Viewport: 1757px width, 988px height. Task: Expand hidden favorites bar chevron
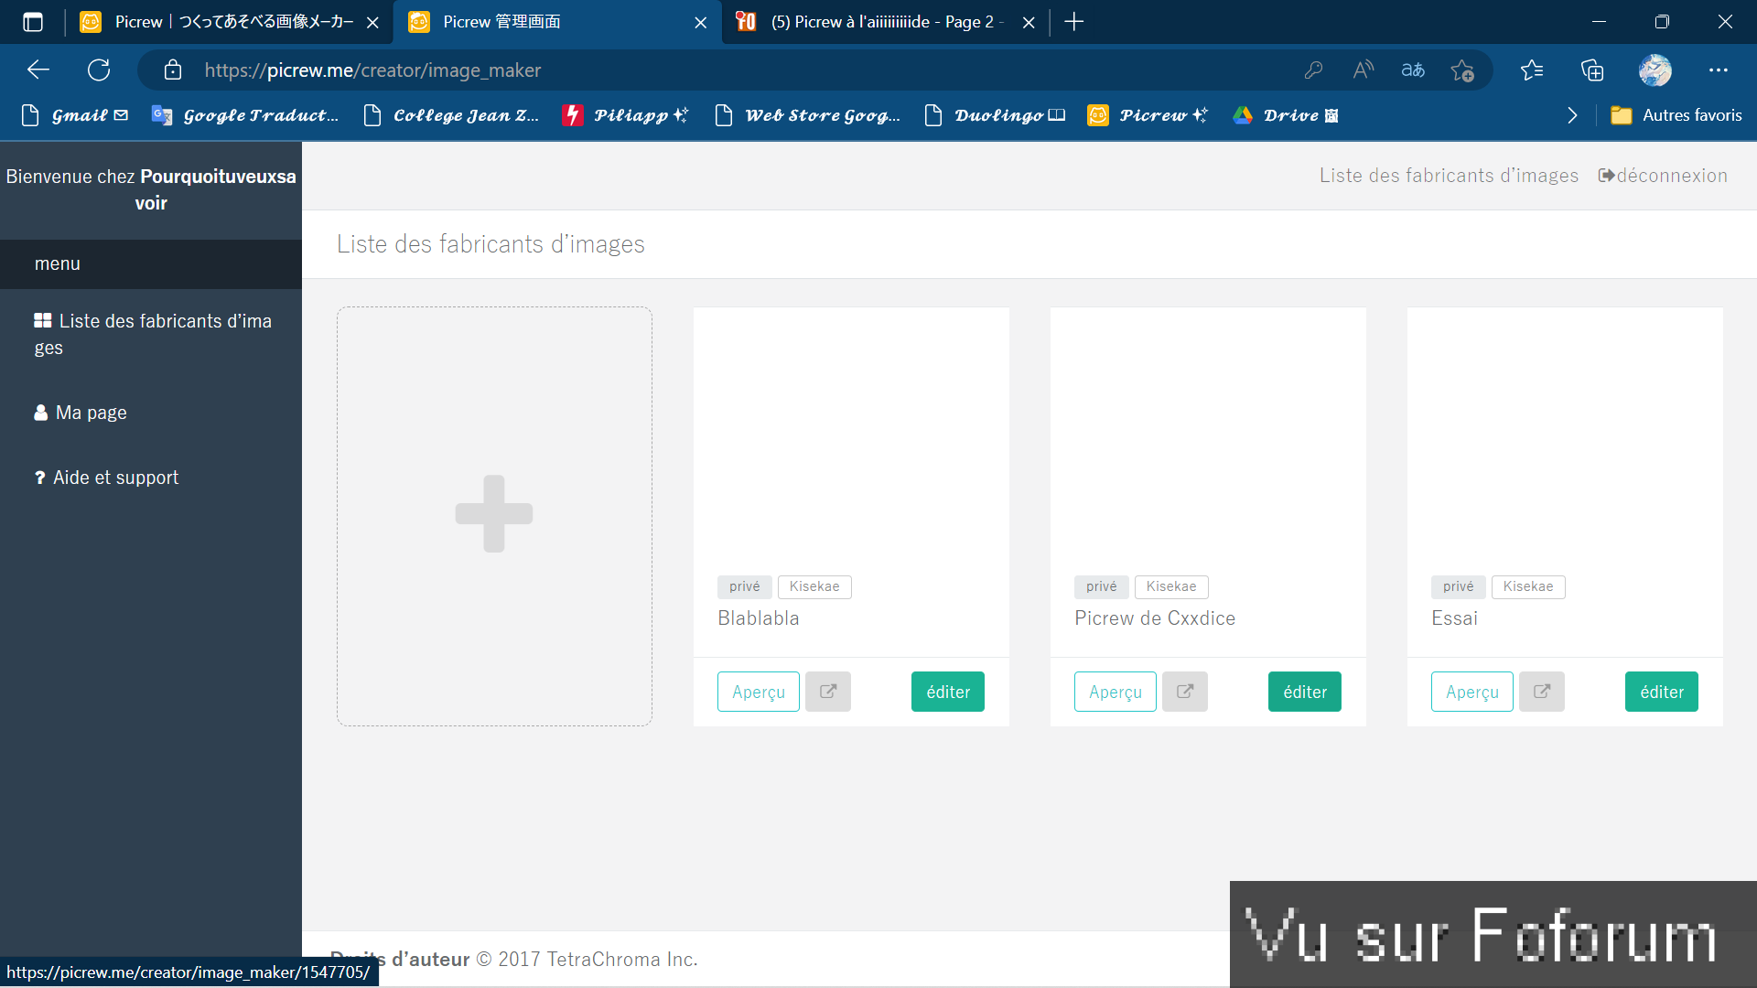1572,115
